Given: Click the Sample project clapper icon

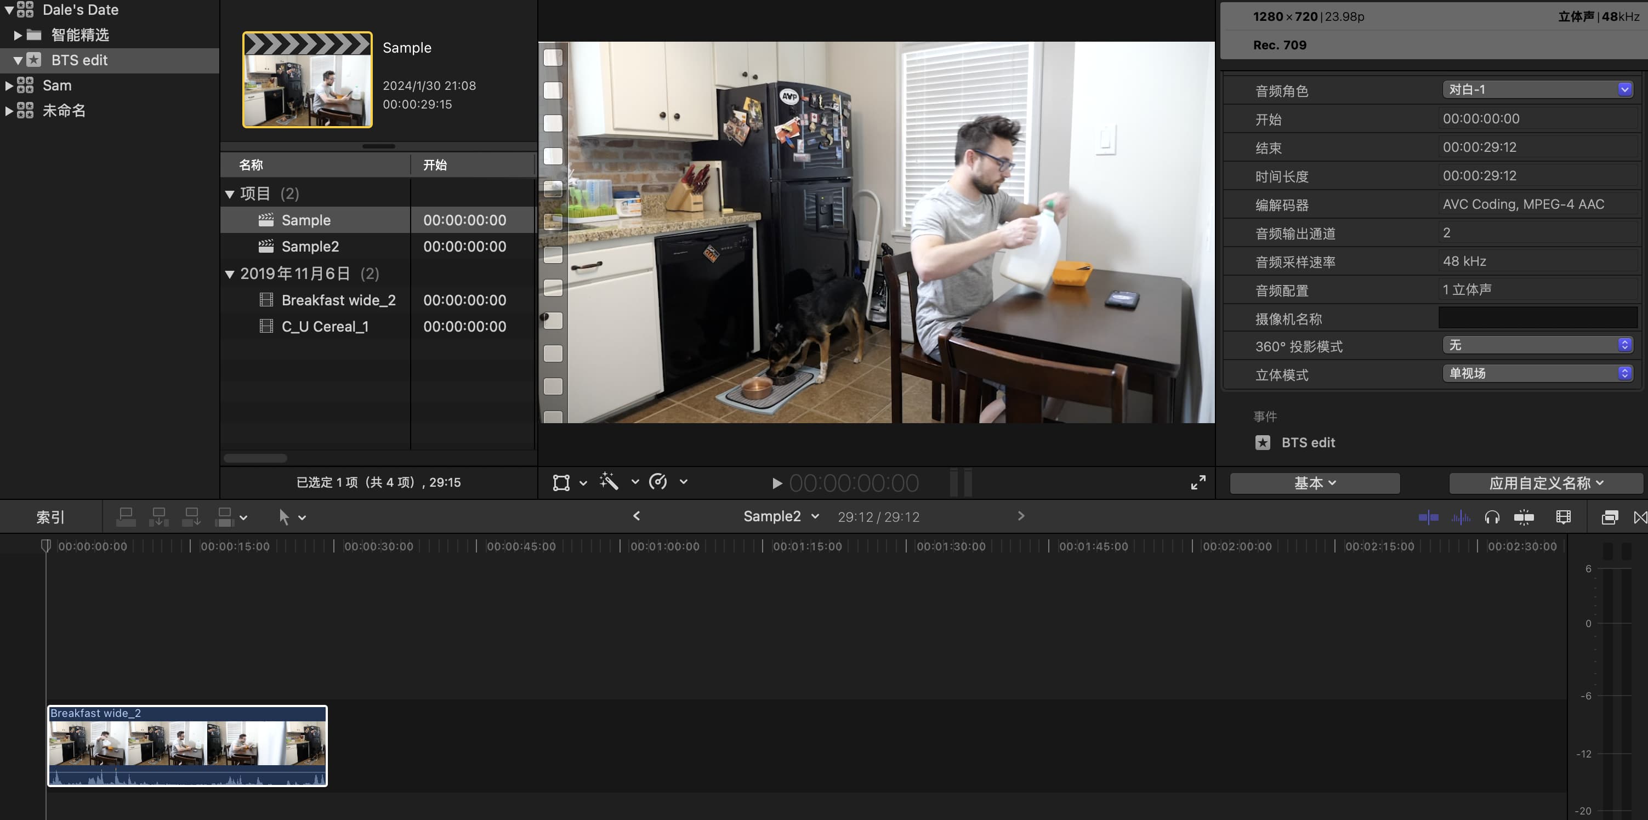Looking at the screenshot, I should (266, 220).
